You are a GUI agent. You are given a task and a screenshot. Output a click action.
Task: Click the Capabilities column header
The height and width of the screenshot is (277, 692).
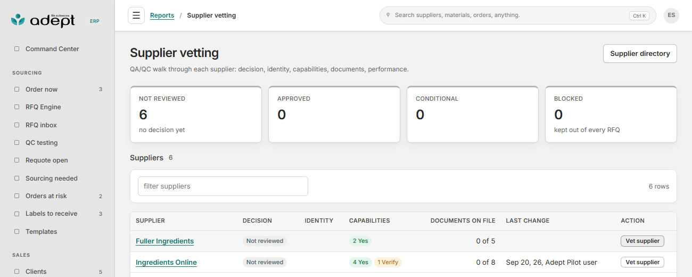369,221
